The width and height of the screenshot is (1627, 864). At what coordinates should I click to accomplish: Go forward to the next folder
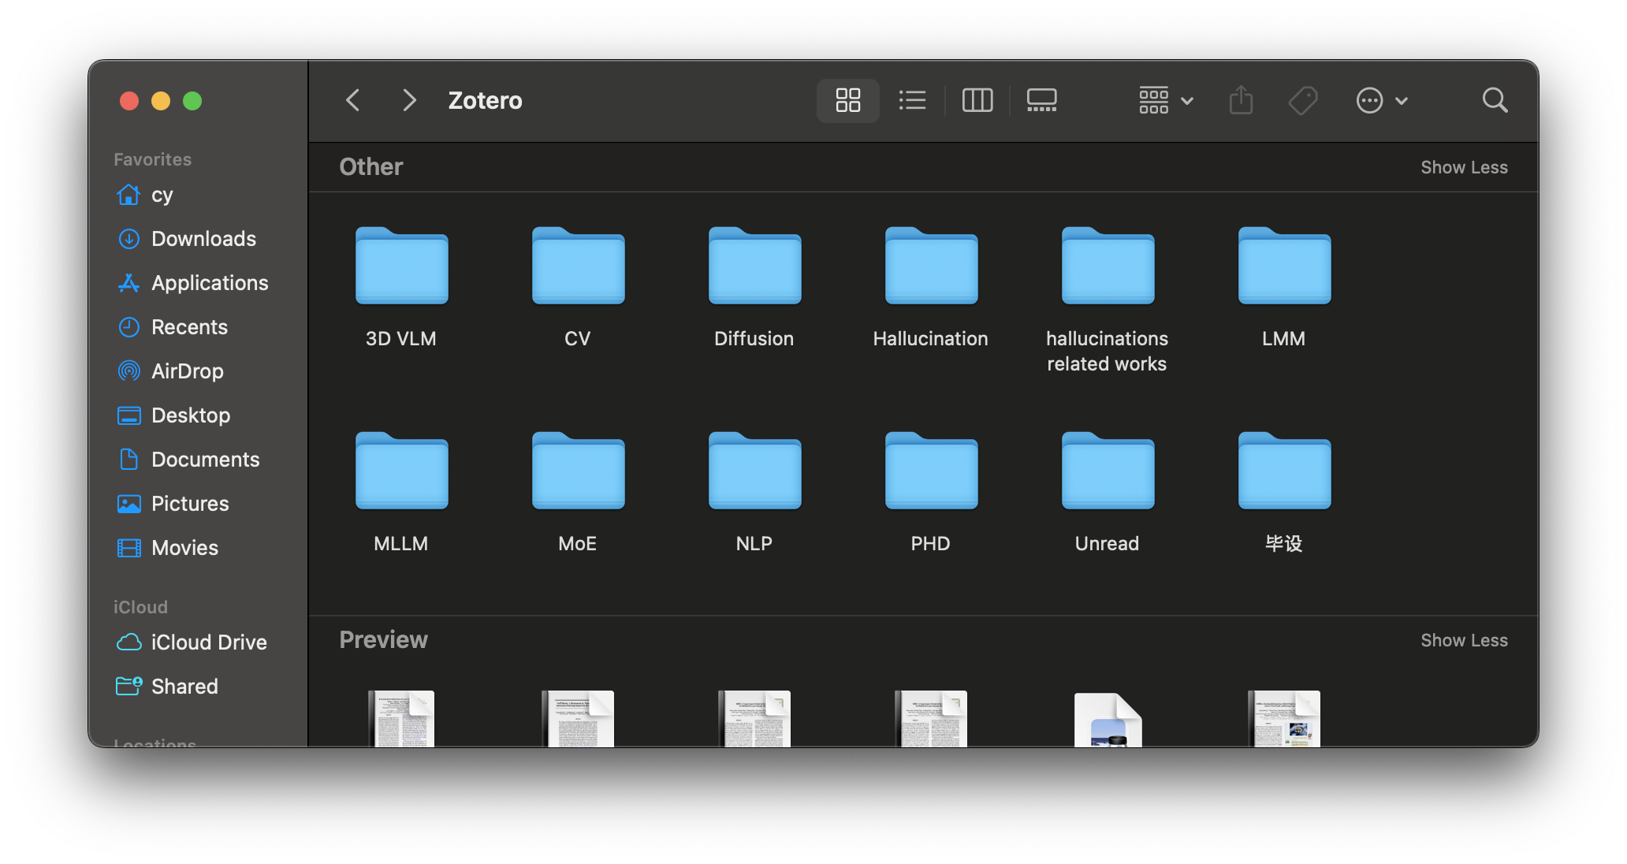tap(408, 100)
